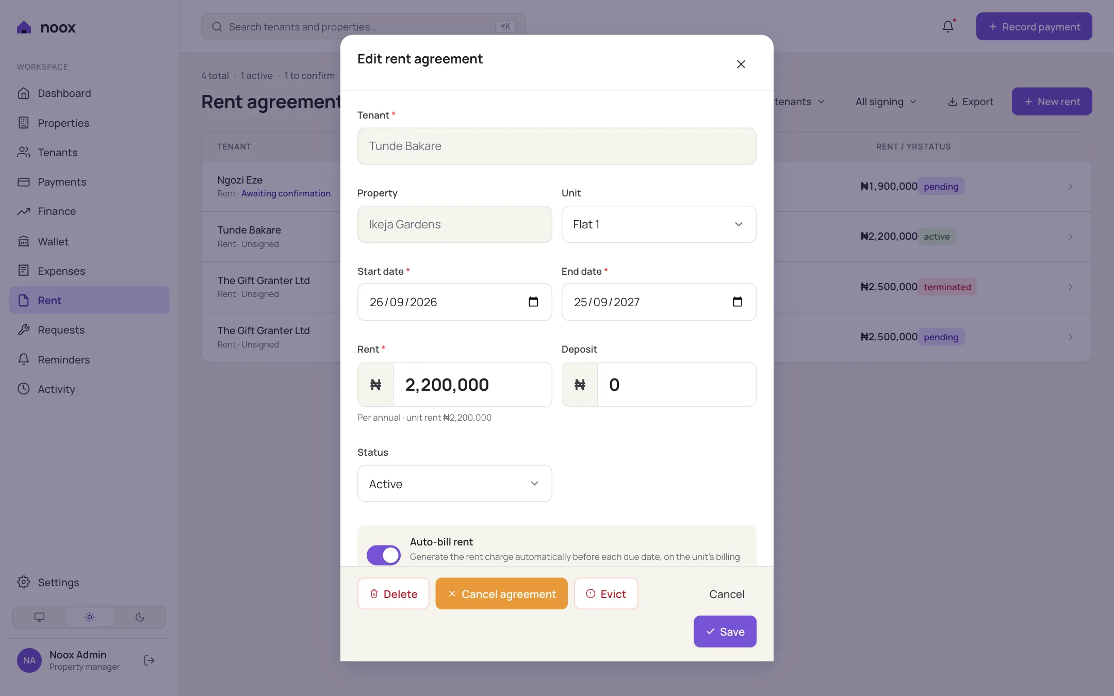Expand the Status dropdown showing Active

click(x=454, y=484)
